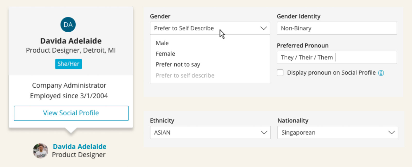Open the blue Davida Adelaide name link
Image resolution: width=412 pixels, height=167 pixels.
click(x=80, y=147)
